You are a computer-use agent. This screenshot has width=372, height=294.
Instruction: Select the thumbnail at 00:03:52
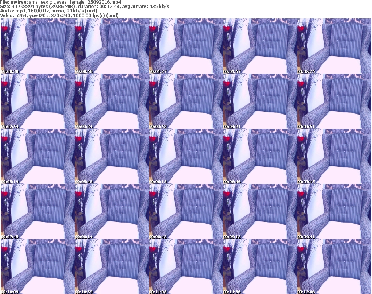tap(186, 101)
